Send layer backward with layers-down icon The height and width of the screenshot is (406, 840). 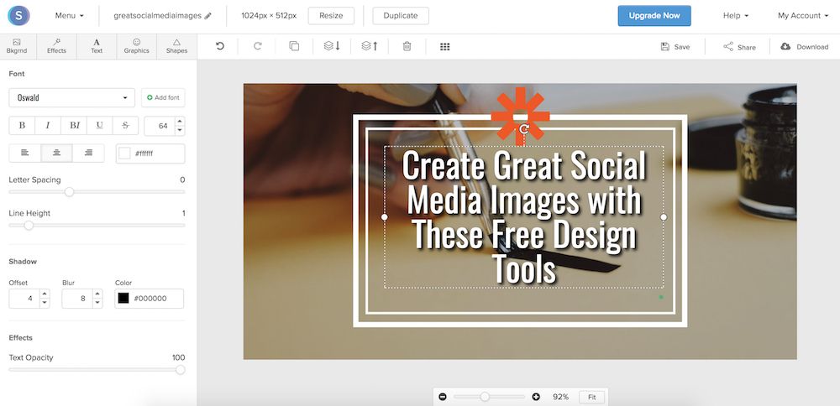point(332,46)
